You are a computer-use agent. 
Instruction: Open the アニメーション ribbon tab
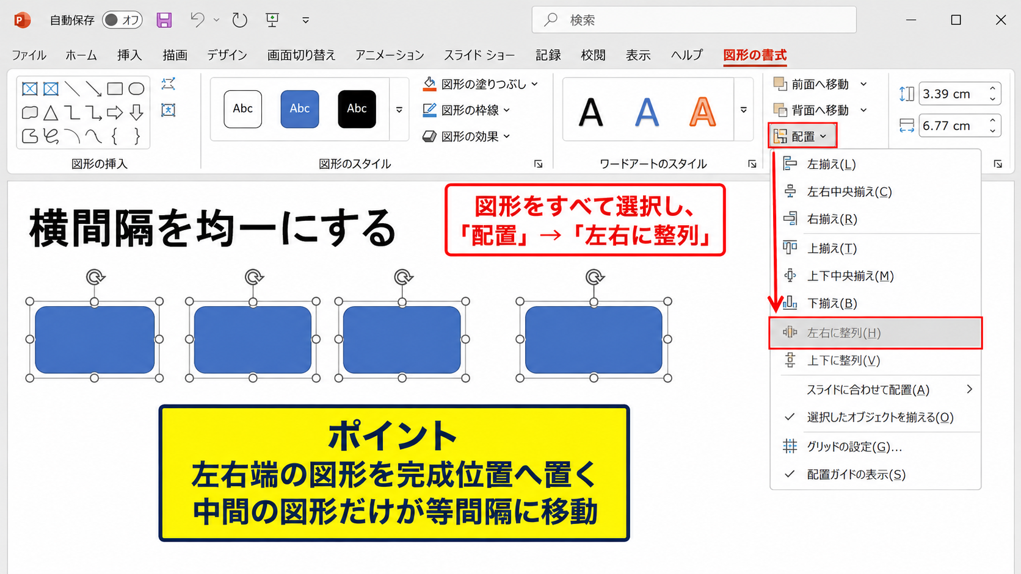point(390,56)
